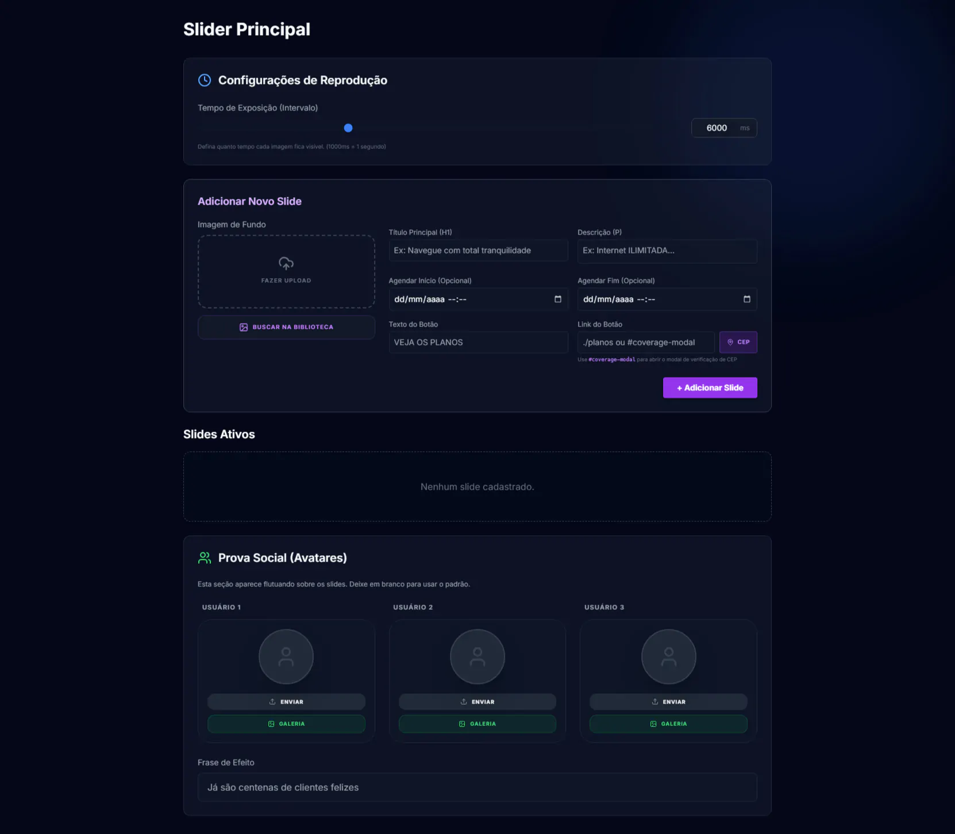Click the Usuário 3 avatar placeholder
Viewport: 955px width, 834px height.
click(668, 656)
